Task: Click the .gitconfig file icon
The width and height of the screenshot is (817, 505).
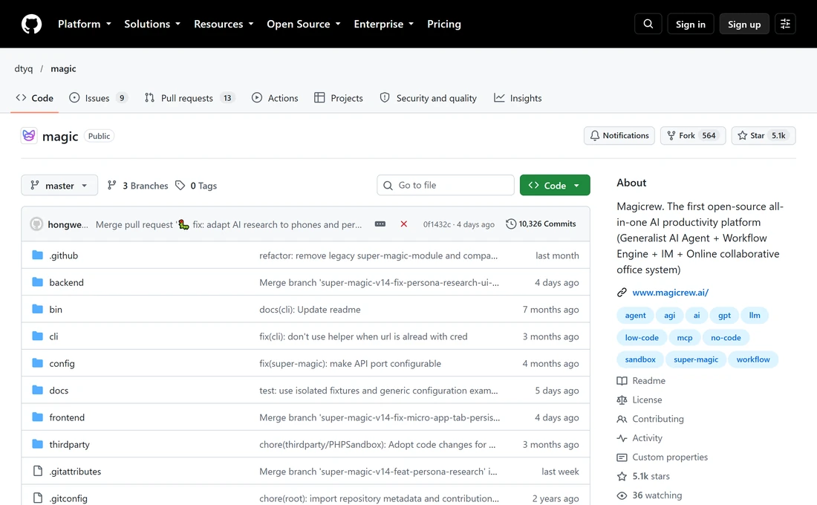Action: pos(38,498)
